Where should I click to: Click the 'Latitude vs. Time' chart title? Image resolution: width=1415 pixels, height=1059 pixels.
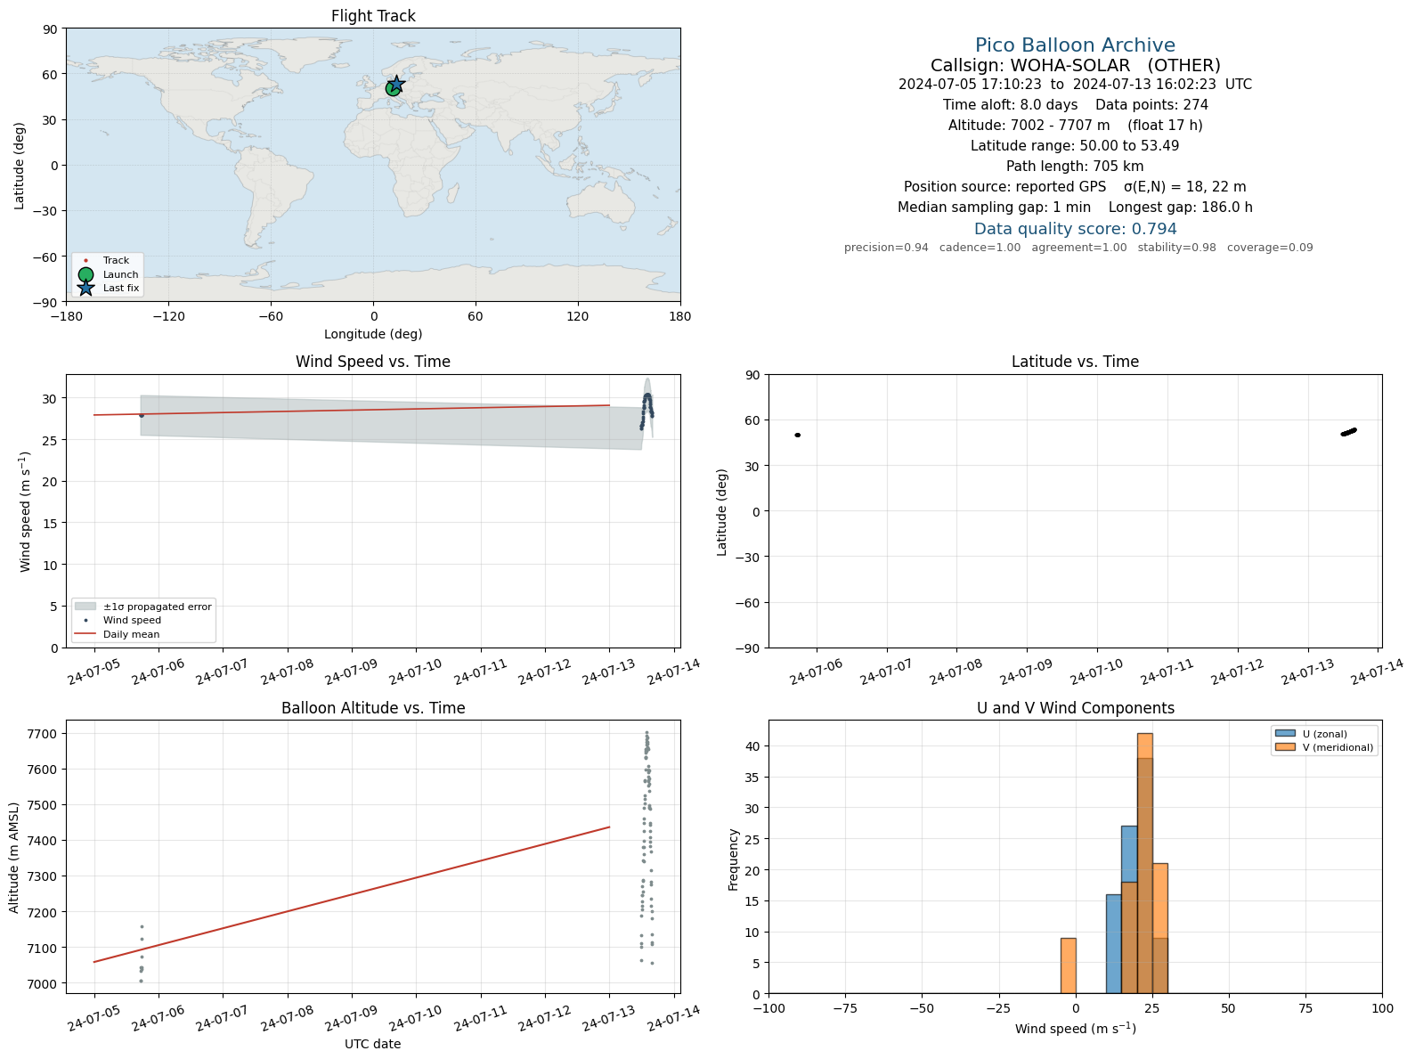pyautogui.click(x=1075, y=362)
